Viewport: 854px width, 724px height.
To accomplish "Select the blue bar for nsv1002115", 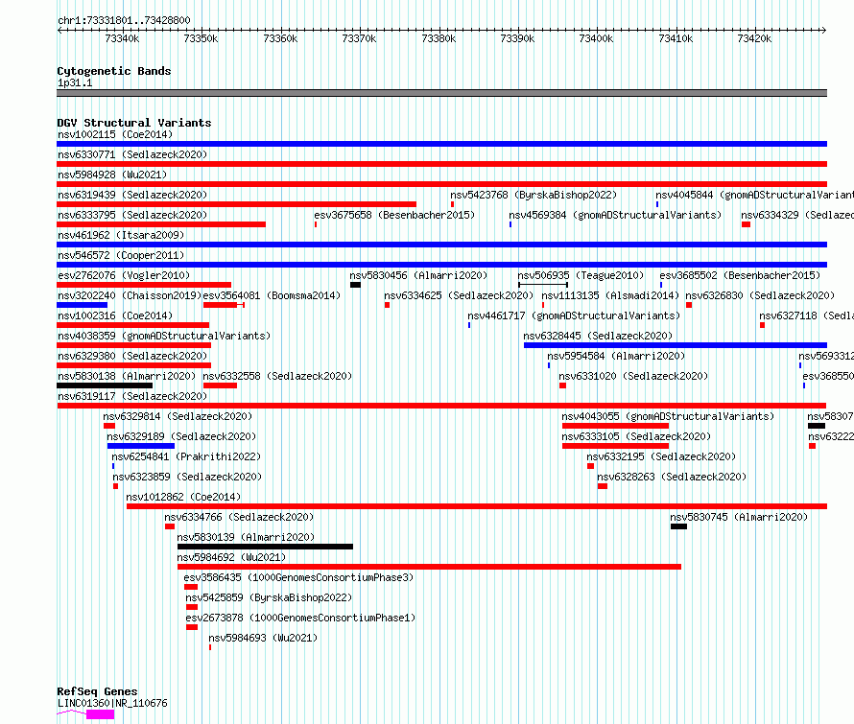I will click(441, 144).
